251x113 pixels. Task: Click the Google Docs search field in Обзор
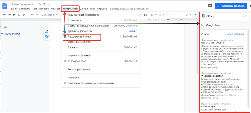pos(224,25)
